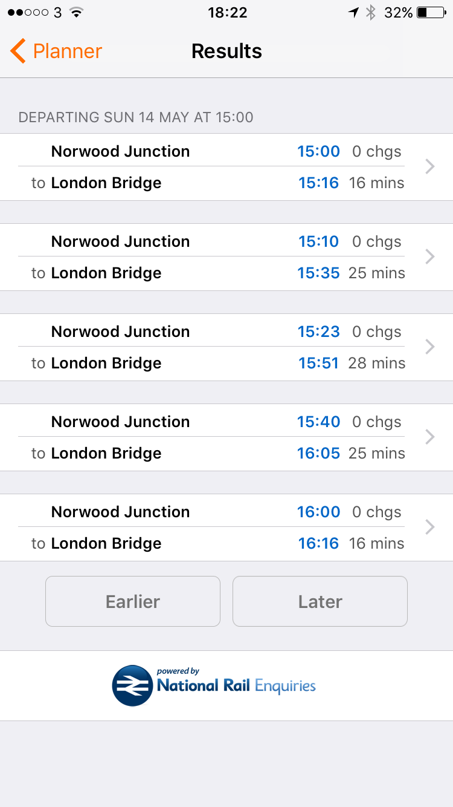The image size is (453, 807).
Task: Show earlier train times
Action: pos(133,601)
